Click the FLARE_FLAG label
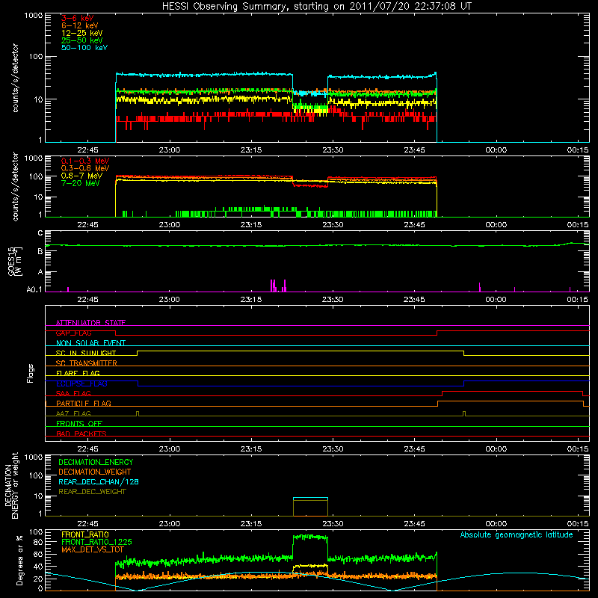The height and width of the screenshot is (598, 598). (78, 373)
